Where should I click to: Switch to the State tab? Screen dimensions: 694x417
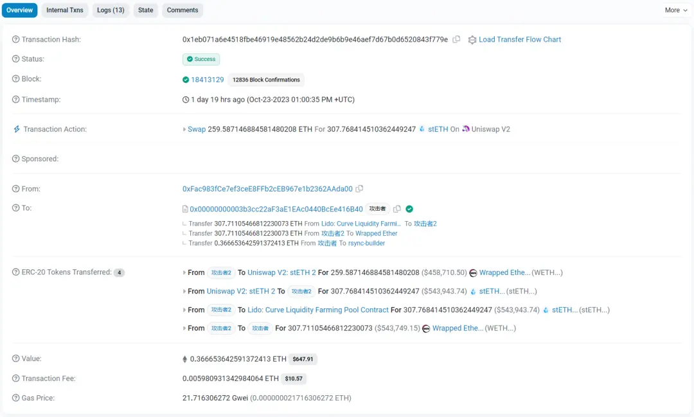pyautogui.click(x=146, y=10)
